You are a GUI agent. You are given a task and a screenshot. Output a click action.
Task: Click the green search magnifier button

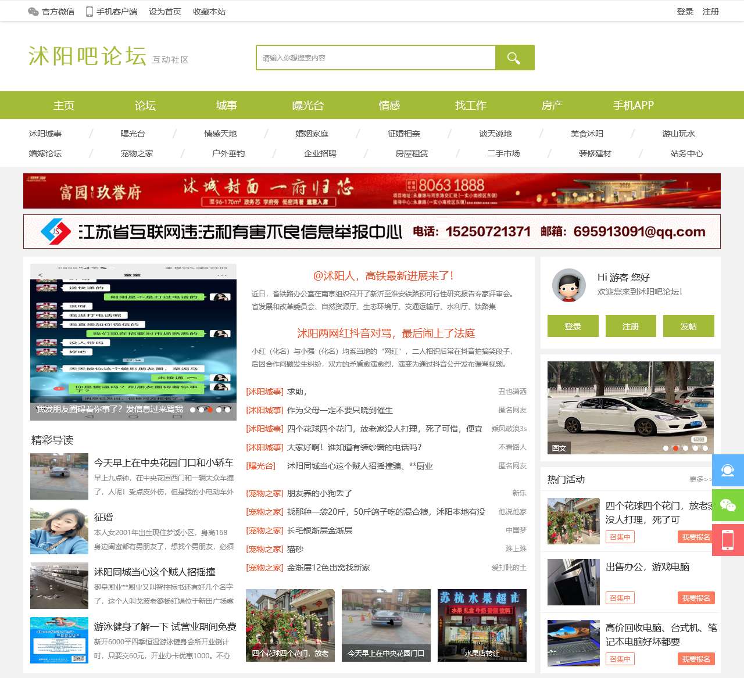pos(514,58)
